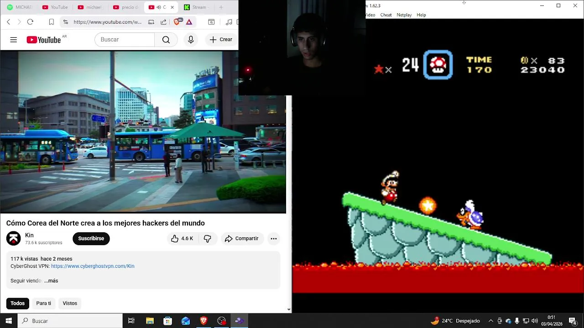The height and width of the screenshot is (328, 584).
Task: Open the emulator Cheat menu
Action: pyautogui.click(x=386, y=15)
